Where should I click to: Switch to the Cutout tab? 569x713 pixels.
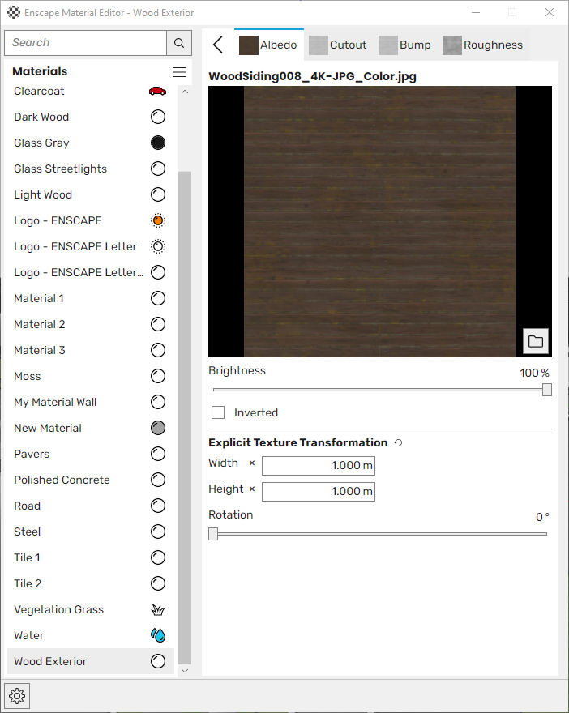pos(338,45)
